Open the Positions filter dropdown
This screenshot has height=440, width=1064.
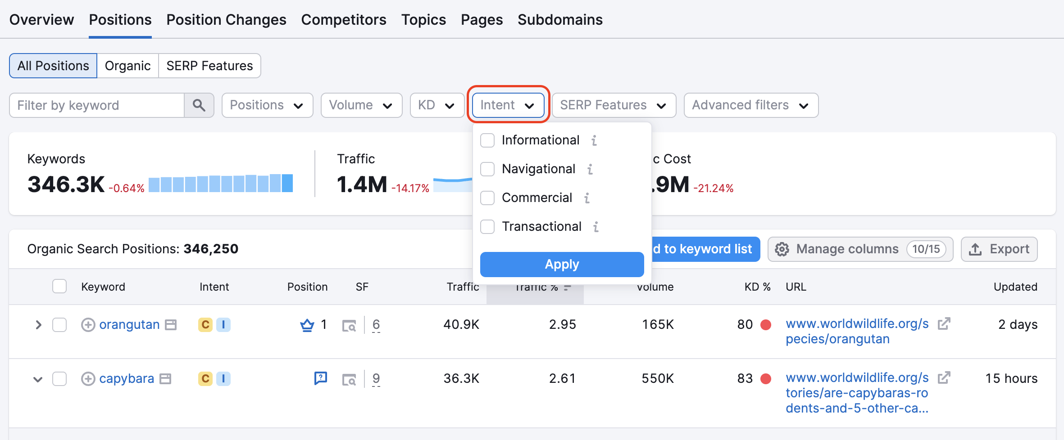267,105
